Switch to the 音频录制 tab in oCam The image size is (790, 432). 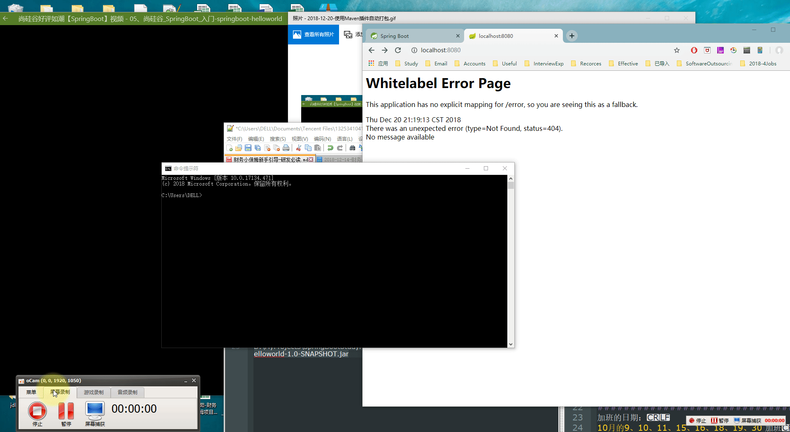click(x=128, y=392)
